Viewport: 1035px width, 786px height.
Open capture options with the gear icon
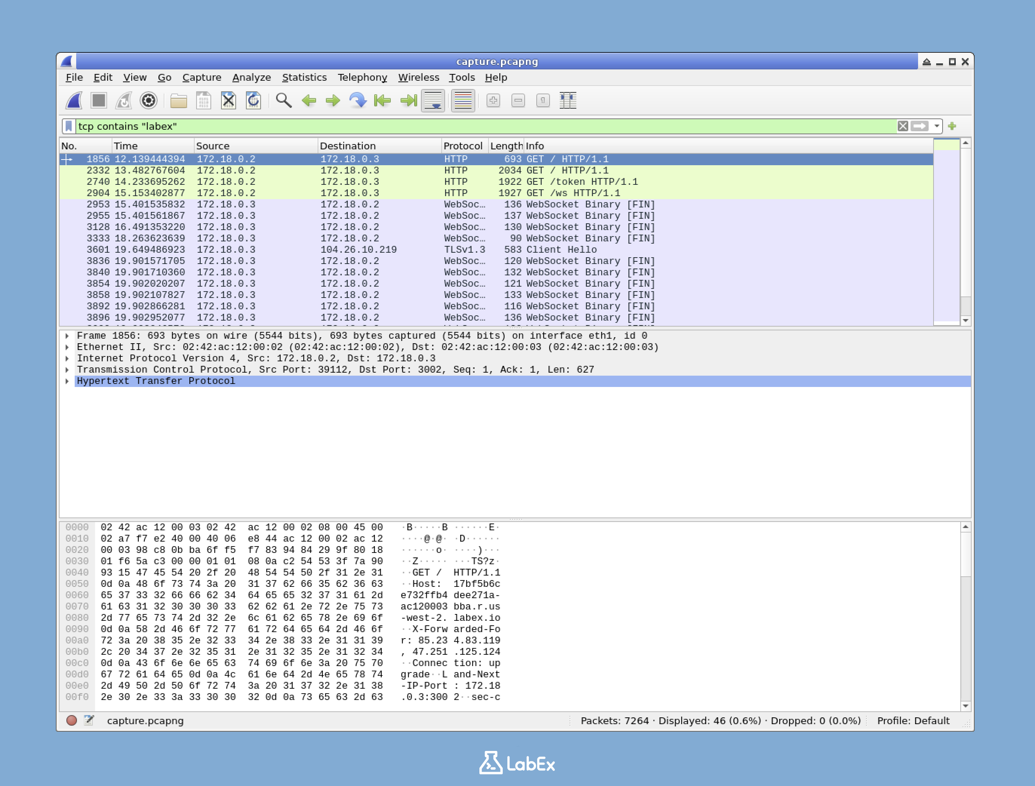[148, 100]
